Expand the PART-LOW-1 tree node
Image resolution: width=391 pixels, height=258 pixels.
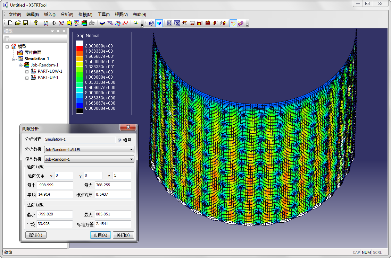pyautogui.click(x=27, y=71)
